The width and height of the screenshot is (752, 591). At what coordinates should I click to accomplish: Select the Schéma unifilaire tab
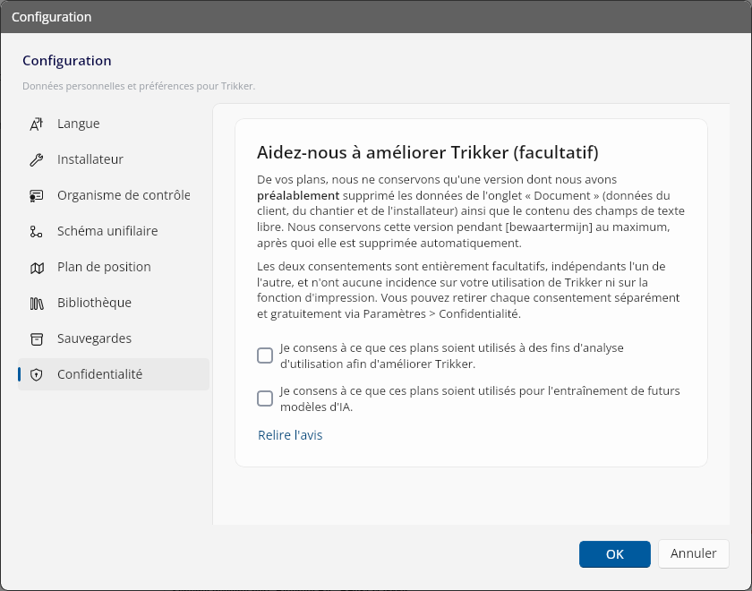tap(114, 231)
